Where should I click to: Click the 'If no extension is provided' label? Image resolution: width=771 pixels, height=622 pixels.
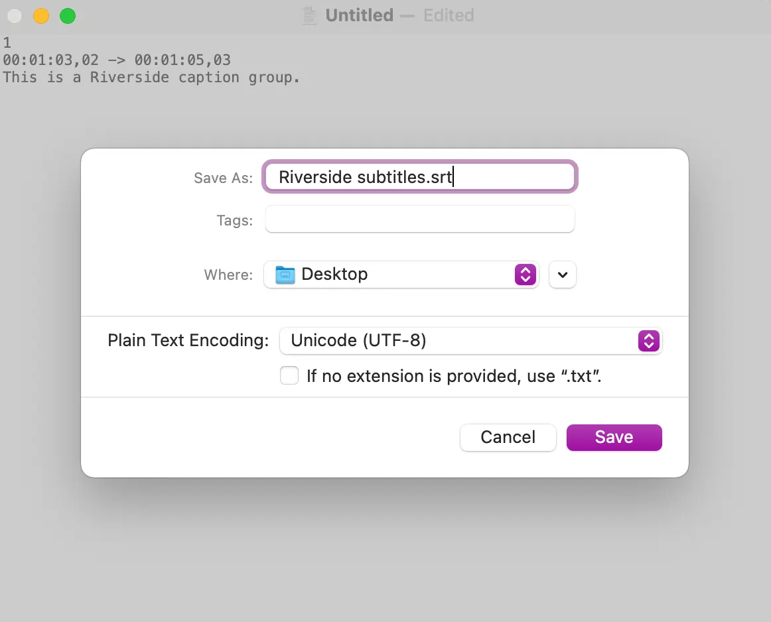(454, 377)
